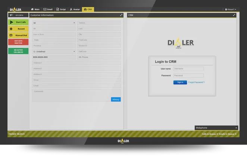Viewport: 247px width, 160px height.
Task: Click the Login to CRM heading
Action: pyautogui.click(x=166, y=62)
